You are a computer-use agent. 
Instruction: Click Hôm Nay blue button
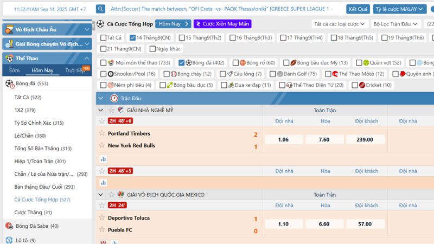(x=173, y=24)
